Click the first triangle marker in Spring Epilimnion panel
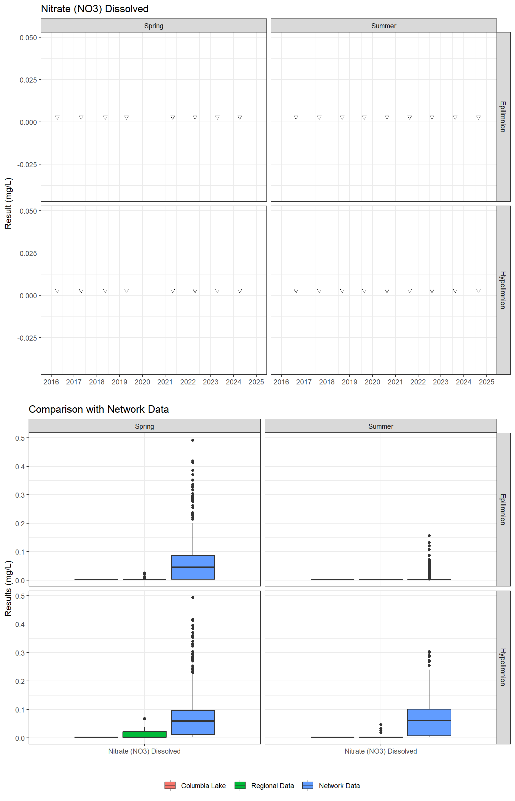 [x=57, y=117]
